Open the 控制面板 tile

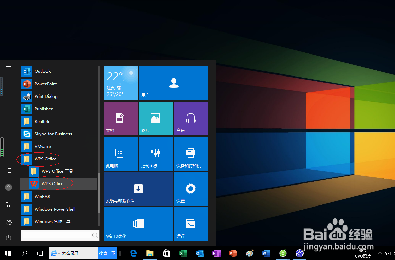(x=156, y=154)
